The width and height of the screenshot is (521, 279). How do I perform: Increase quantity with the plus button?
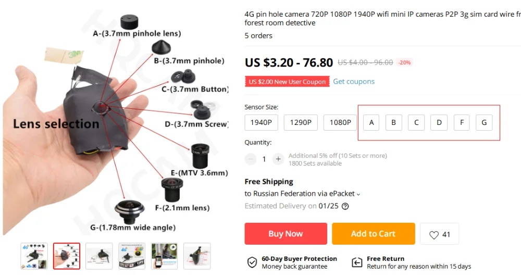click(278, 159)
